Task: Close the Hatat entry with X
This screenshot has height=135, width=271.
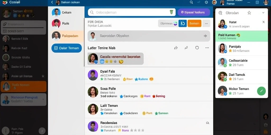Action: coord(264,22)
